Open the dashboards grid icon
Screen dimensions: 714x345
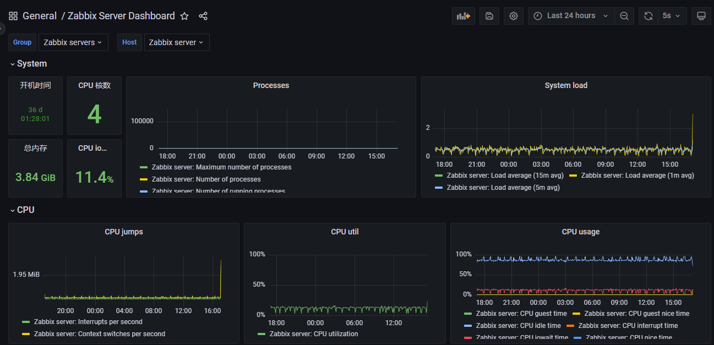tap(13, 16)
